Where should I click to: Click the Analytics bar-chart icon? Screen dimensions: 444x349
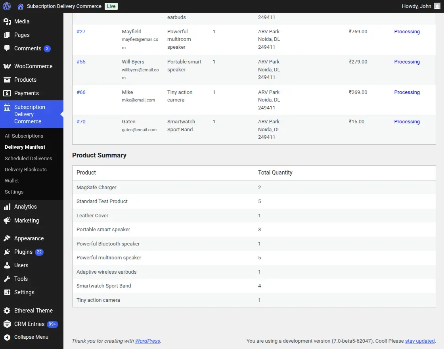[x=7, y=207]
